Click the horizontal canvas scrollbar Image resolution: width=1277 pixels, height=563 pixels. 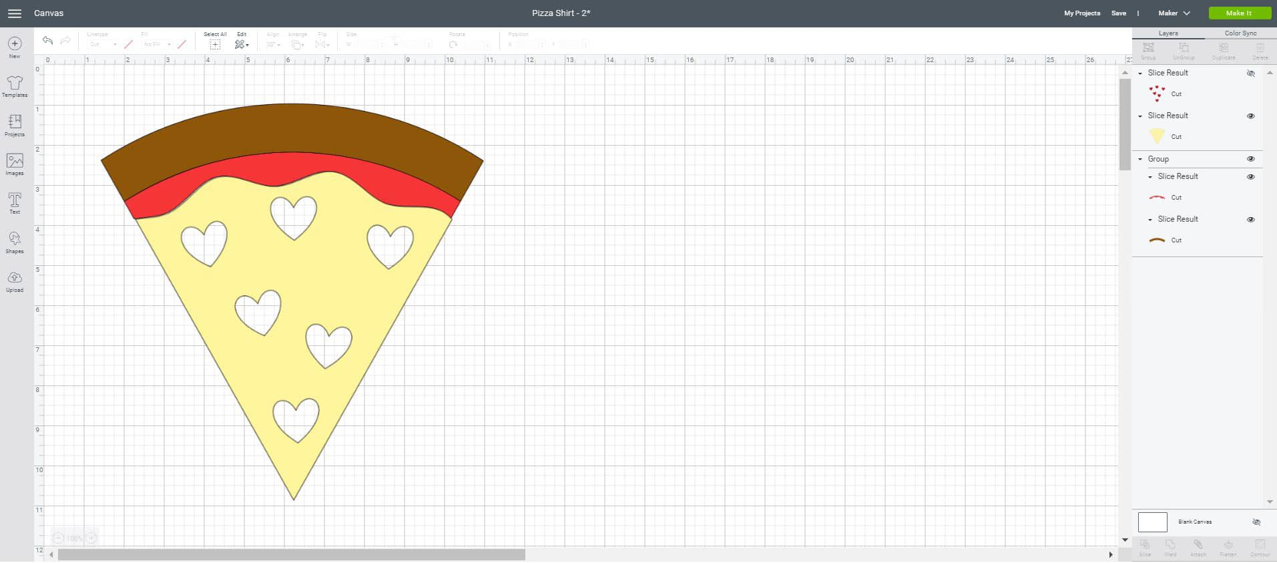click(x=292, y=555)
